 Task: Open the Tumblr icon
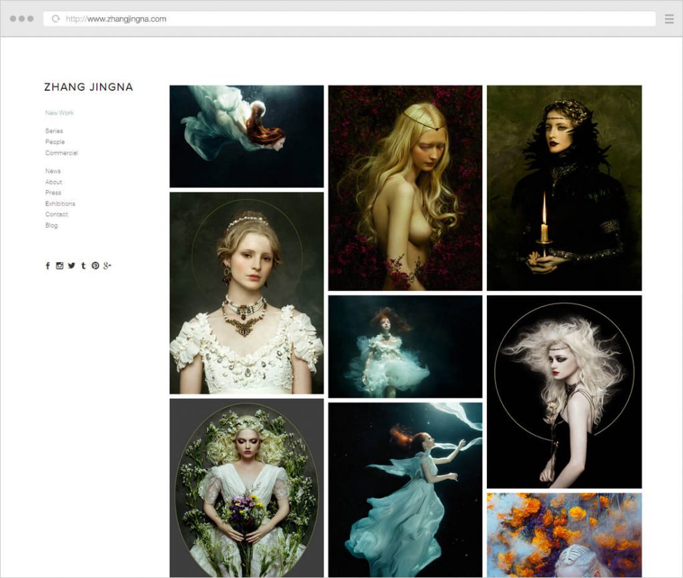point(83,266)
